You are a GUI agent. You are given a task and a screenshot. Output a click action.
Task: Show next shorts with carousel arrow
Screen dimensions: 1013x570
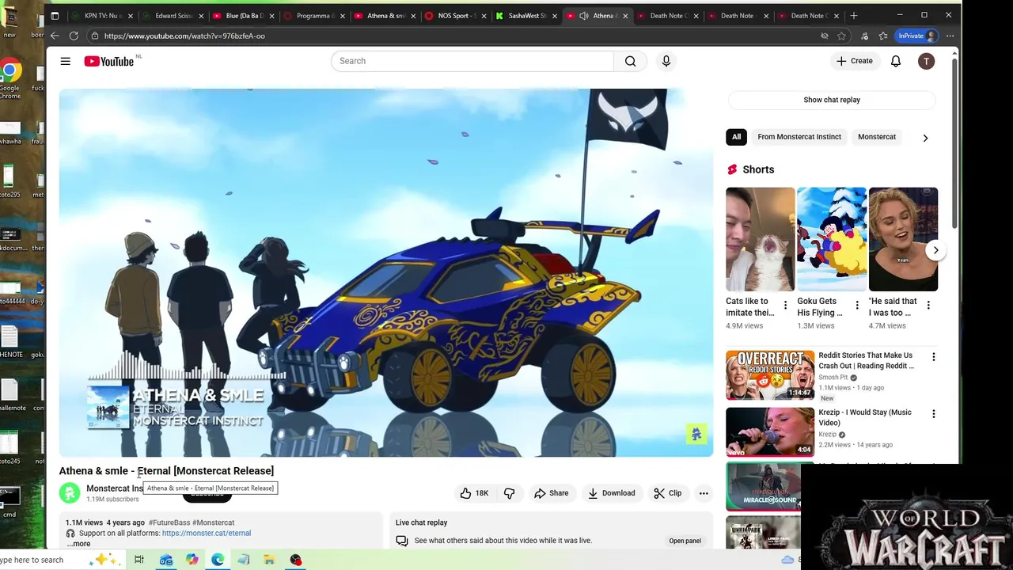(935, 250)
